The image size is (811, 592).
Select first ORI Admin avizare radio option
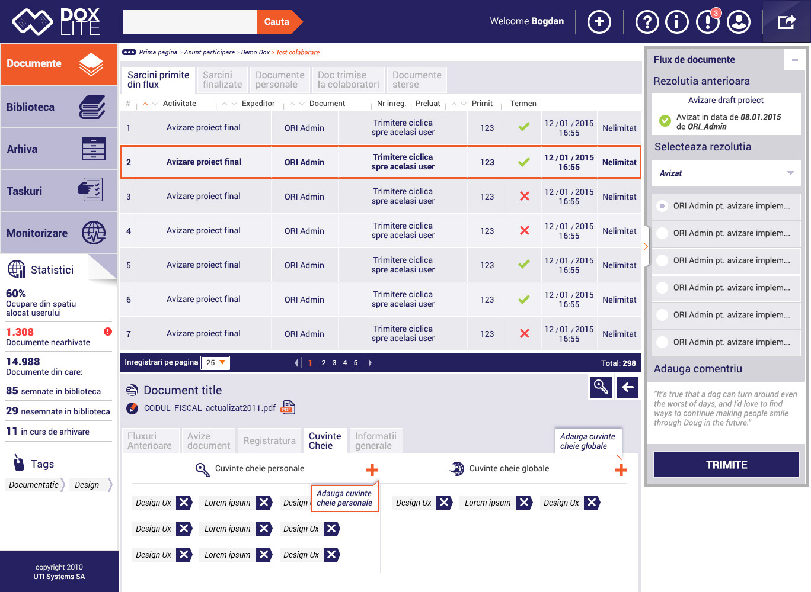663,206
